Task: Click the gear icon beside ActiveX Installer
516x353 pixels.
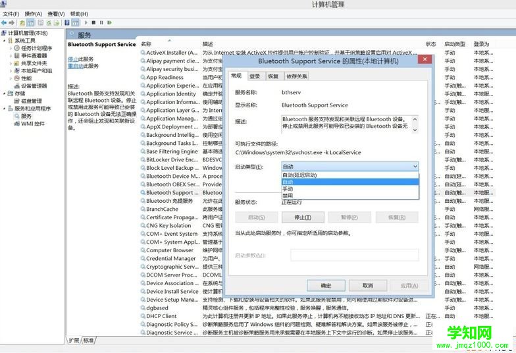Action: point(143,53)
